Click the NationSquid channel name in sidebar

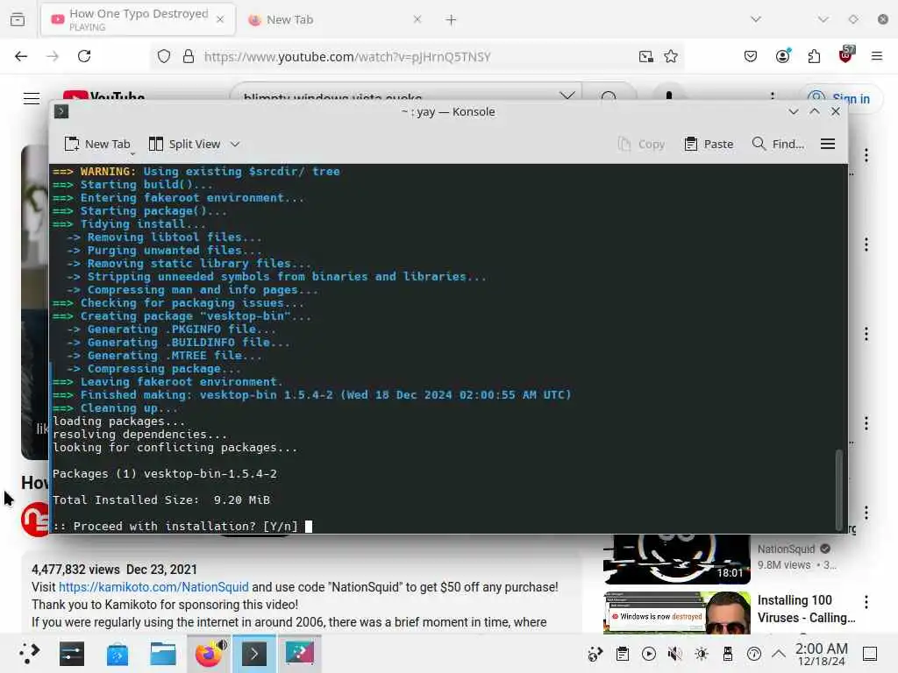786,549
